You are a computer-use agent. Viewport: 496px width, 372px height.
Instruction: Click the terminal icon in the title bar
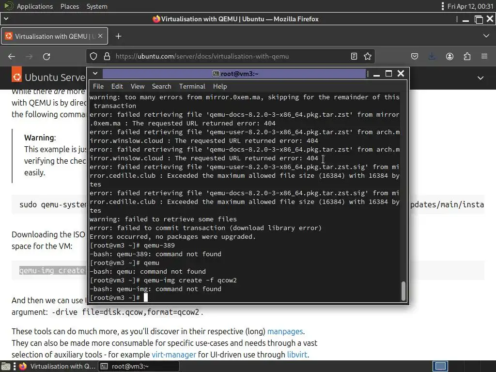pos(216,74)
